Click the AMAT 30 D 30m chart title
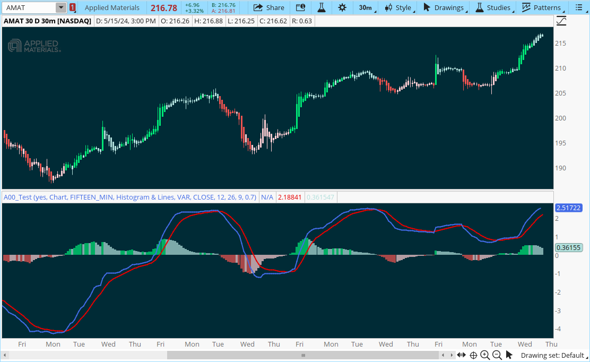The width and height of the screenshot is (590, 362). (47, 21)
